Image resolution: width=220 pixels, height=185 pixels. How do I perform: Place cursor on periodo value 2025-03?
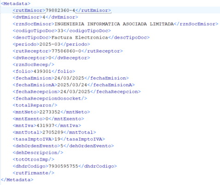point(50,44)
